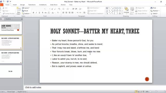166x93 pixels.
Task: Open Section dropdown
Action: point(26,13)
